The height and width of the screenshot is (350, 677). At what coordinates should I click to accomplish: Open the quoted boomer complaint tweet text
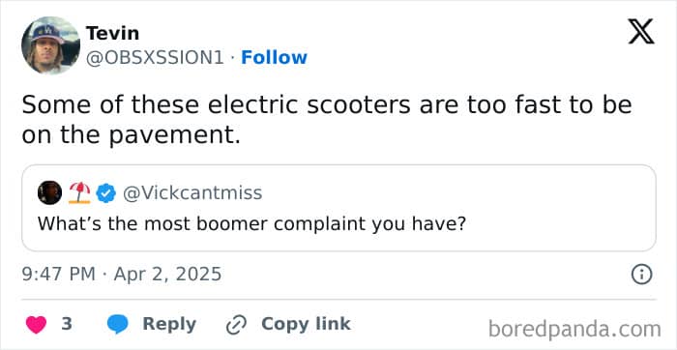pos(252,223)
